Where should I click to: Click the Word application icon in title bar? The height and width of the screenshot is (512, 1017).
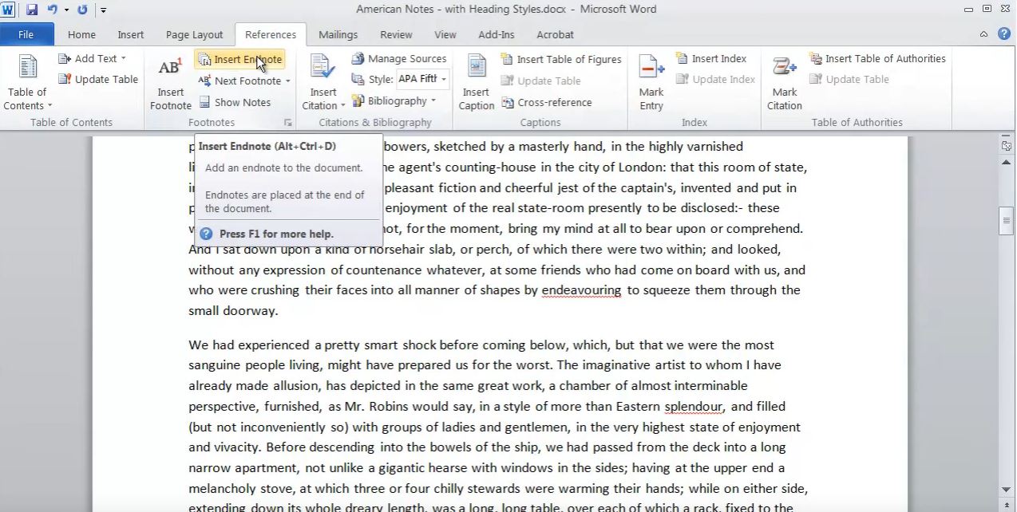8,10
